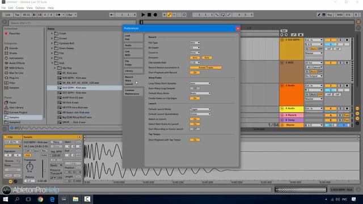Solo the 2 MIDI track
This screenshot has width=363, height=204.
[340, 63]
